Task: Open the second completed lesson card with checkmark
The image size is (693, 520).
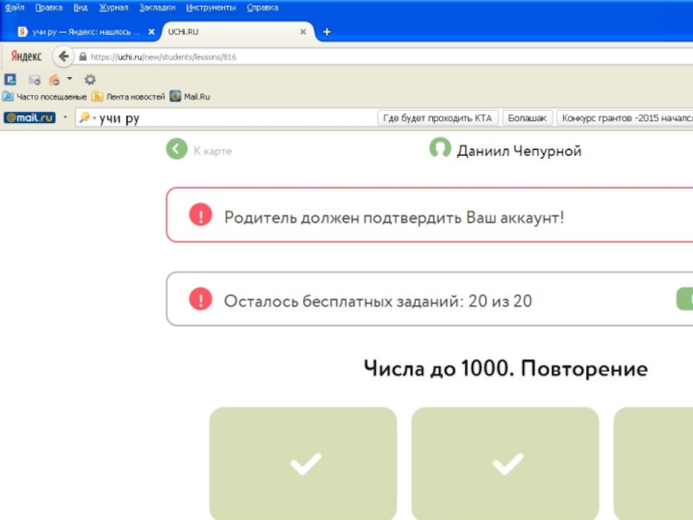Action: tap(505, 464)
